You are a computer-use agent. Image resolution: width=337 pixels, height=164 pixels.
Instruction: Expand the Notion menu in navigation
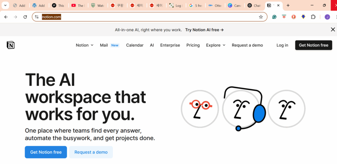pyautogui.click(x=85, y=45)
